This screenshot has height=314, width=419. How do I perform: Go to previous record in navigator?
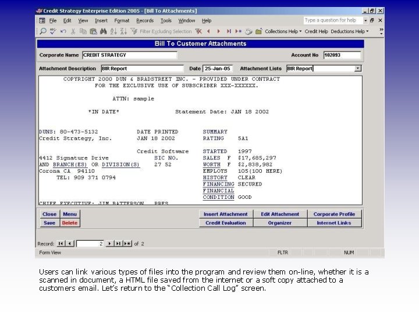[x=70, y=244]
